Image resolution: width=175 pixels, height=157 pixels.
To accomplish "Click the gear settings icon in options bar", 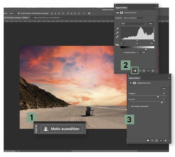I will click(89, 13).
